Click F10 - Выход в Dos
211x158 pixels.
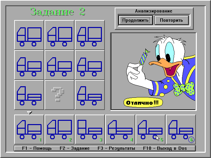tap(165, 148)
